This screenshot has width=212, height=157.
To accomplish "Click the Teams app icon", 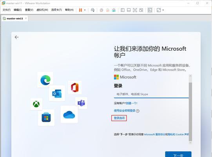I will (x=81, y=103).
